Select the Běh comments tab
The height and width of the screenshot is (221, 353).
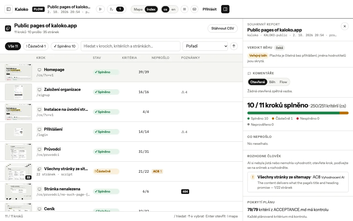point(272,82)
